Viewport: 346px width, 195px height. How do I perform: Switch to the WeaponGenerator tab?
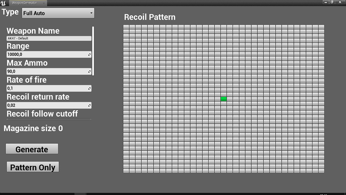(24, 3)
